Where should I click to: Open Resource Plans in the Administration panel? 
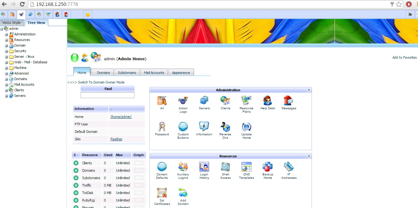247,101
